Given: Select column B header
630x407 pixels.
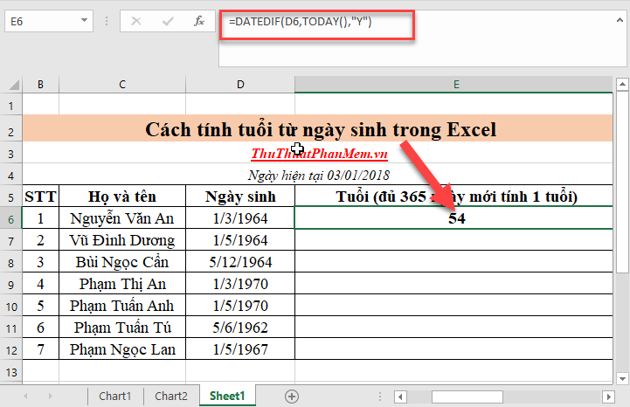Looking at the screenshot, I should coord(40,85).
